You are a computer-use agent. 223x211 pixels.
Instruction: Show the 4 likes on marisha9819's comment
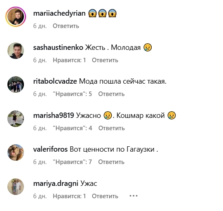coord(73,128)
